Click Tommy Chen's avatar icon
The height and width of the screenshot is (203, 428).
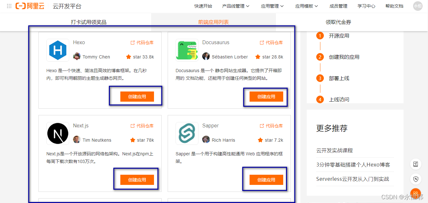77,57
